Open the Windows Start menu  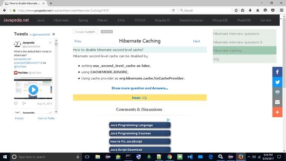point(5,157)
